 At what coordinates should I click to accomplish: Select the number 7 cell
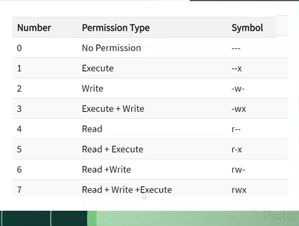click(19, 190)
